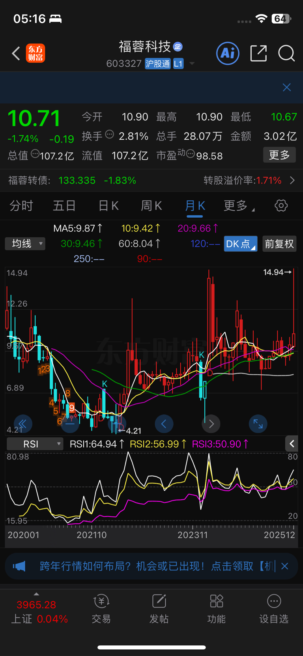303x656 pixels.
Task: Open the 东方财富 home logo
Action: 36,54
